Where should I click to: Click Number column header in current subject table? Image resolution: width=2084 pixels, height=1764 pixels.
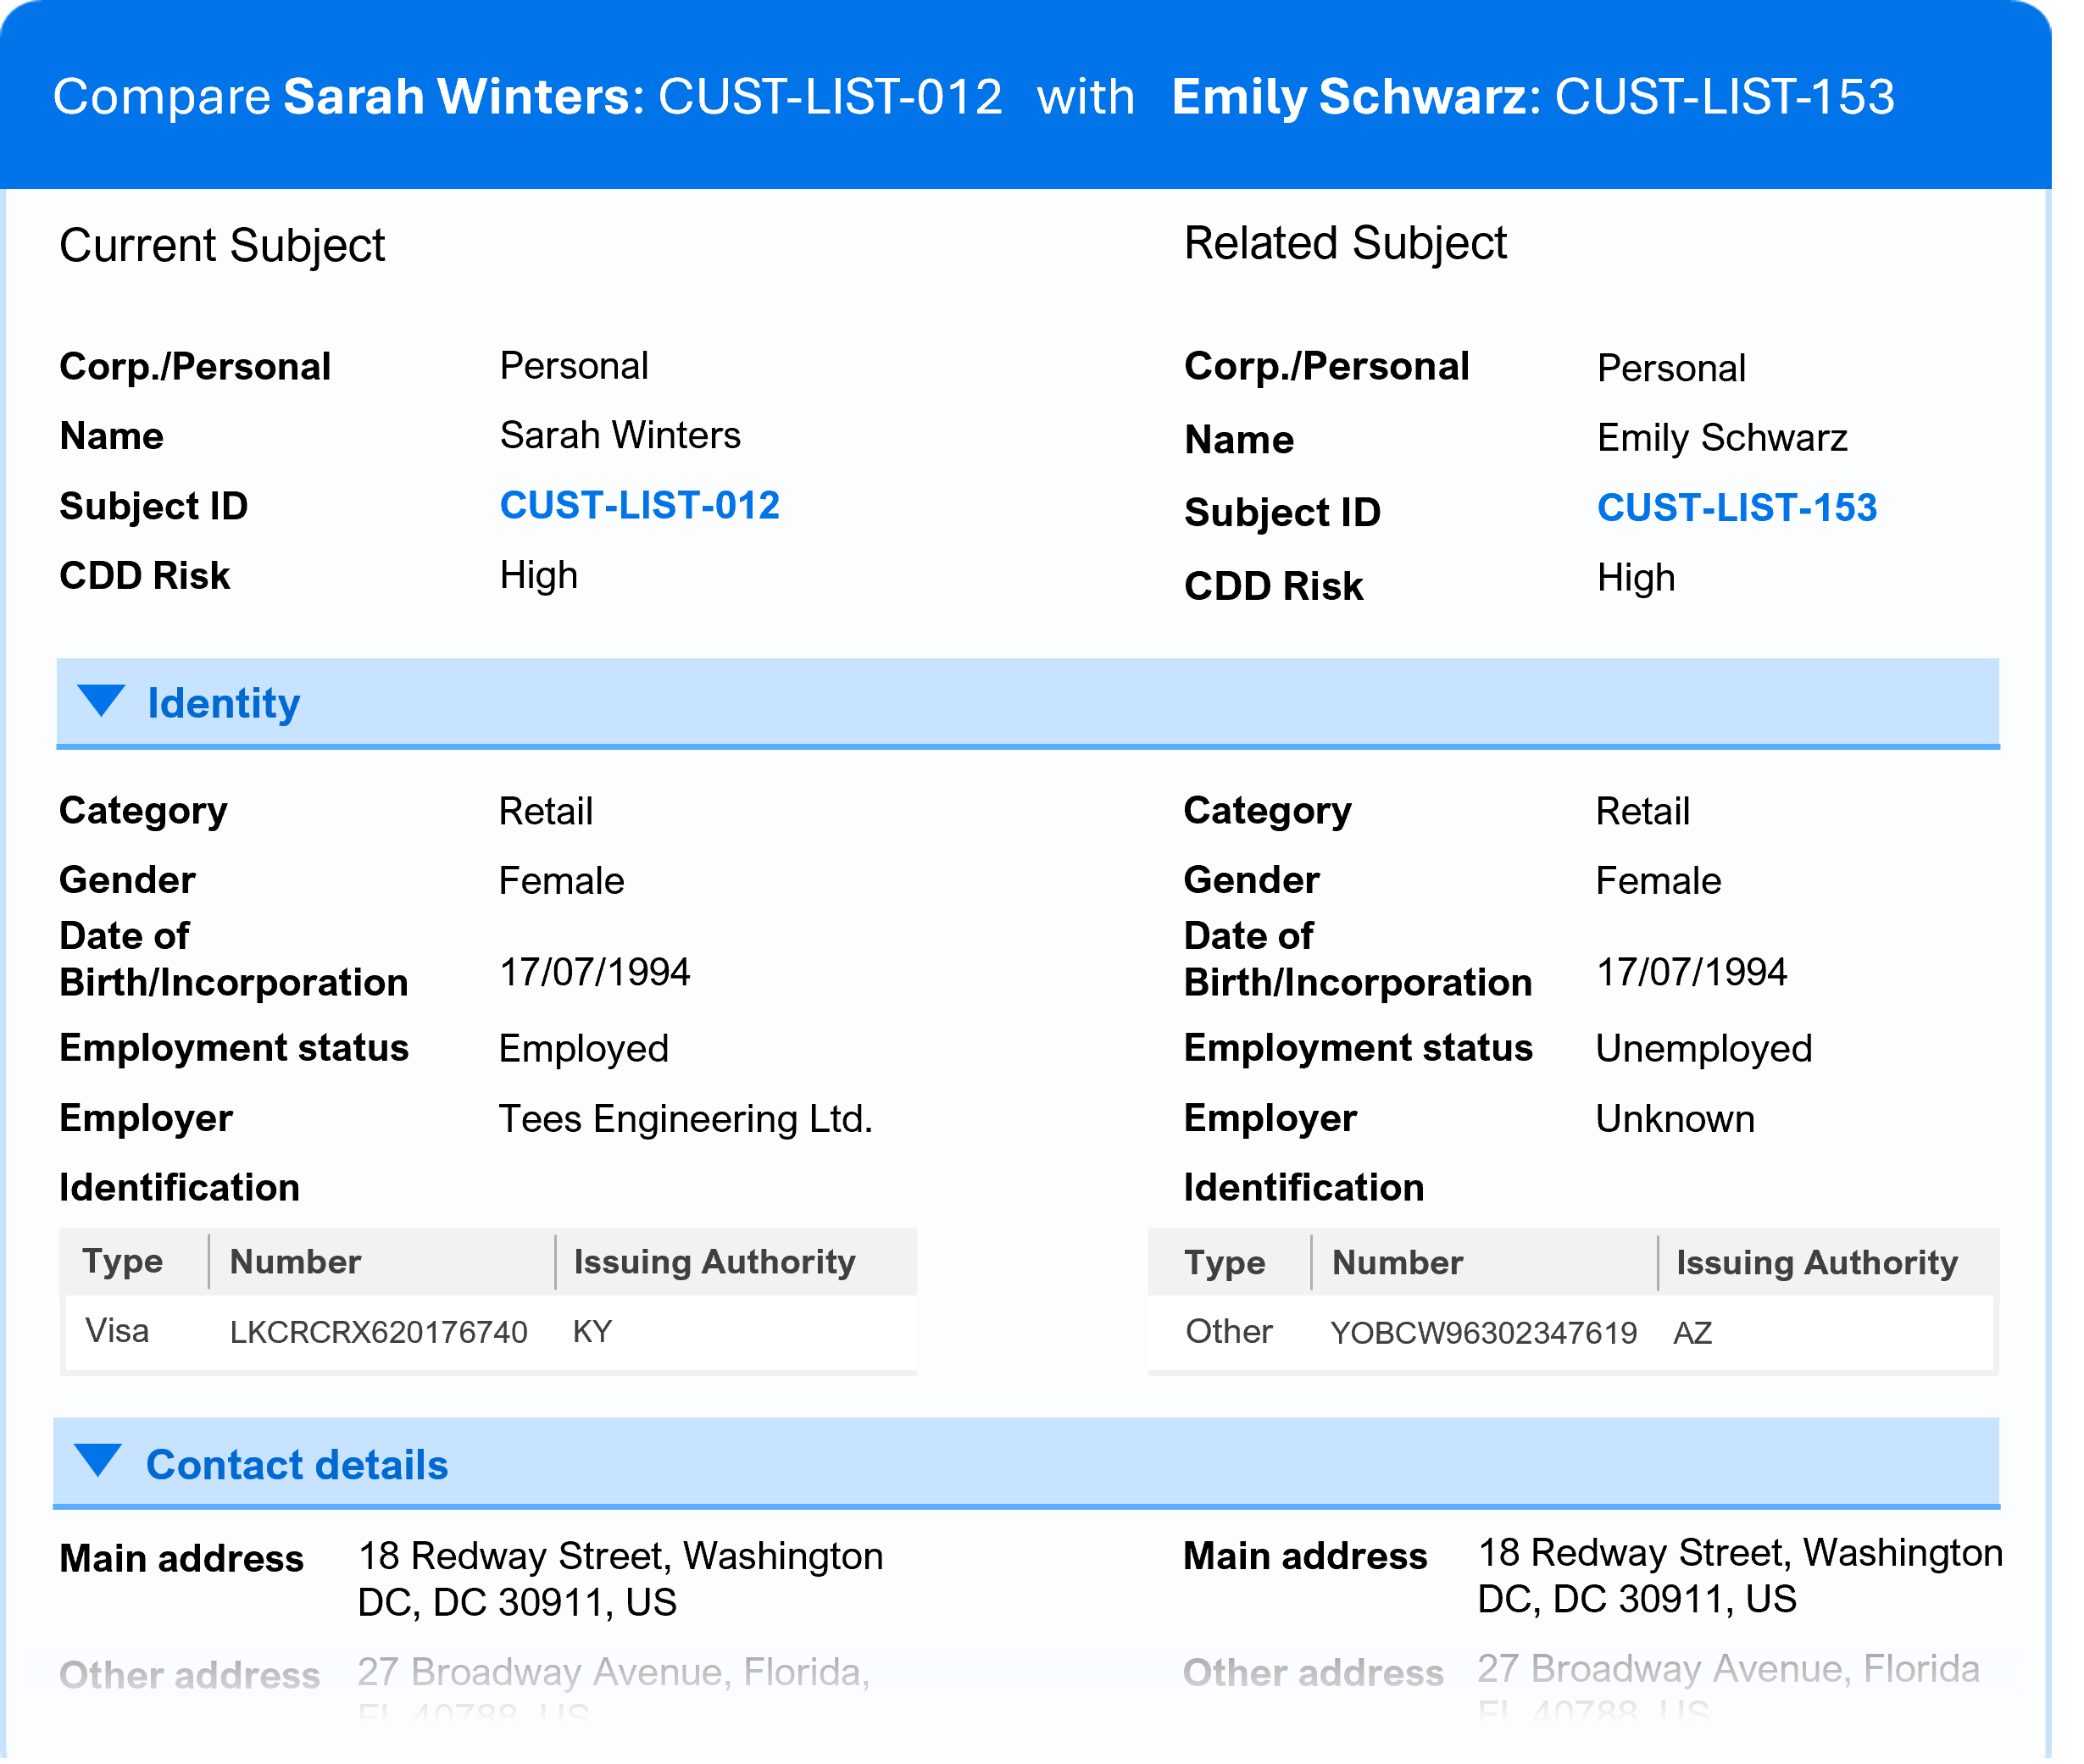point(295,1262)
